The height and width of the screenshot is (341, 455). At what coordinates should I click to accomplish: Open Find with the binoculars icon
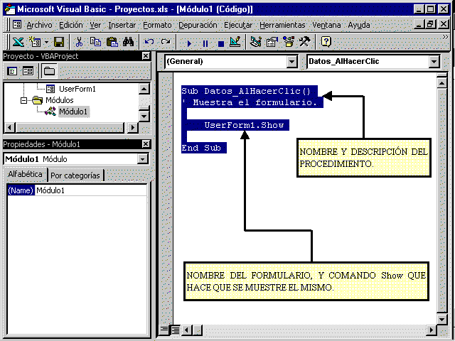click(x=128, y=43)
